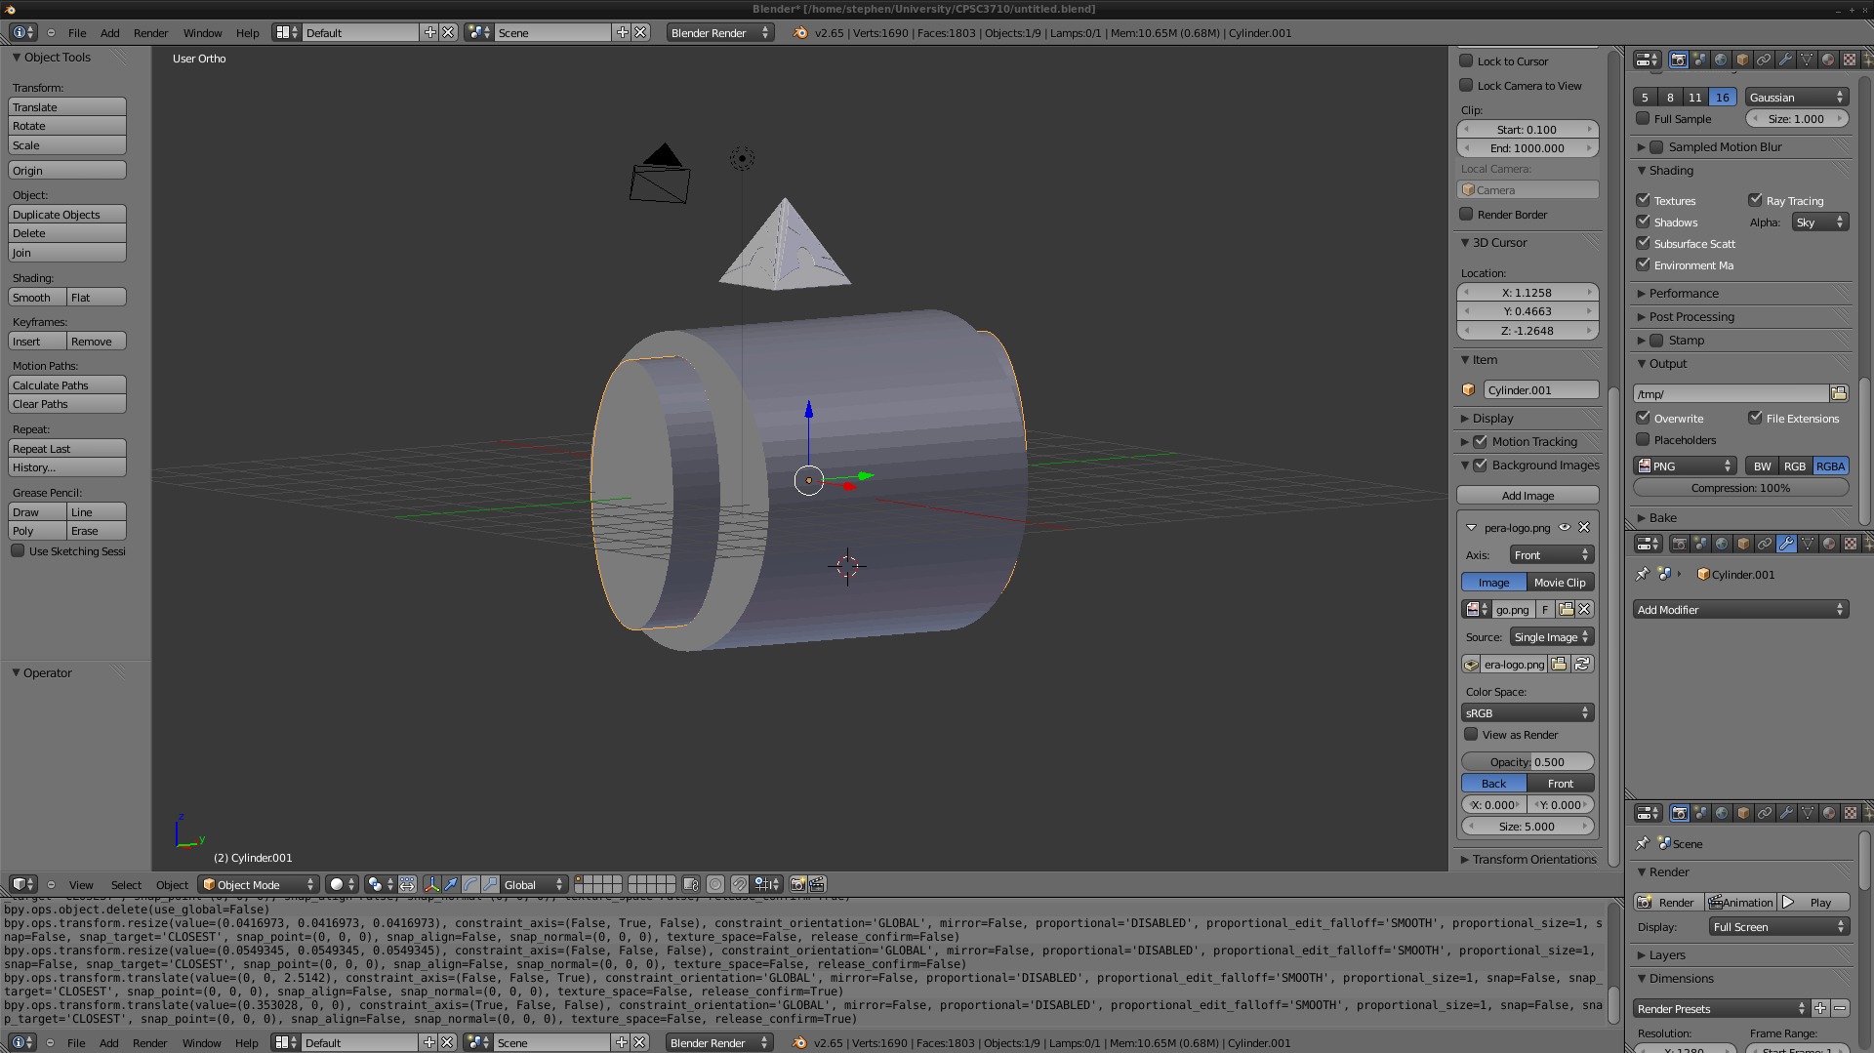Enable Use Sketching Sessions checkbox

[18, 550]
